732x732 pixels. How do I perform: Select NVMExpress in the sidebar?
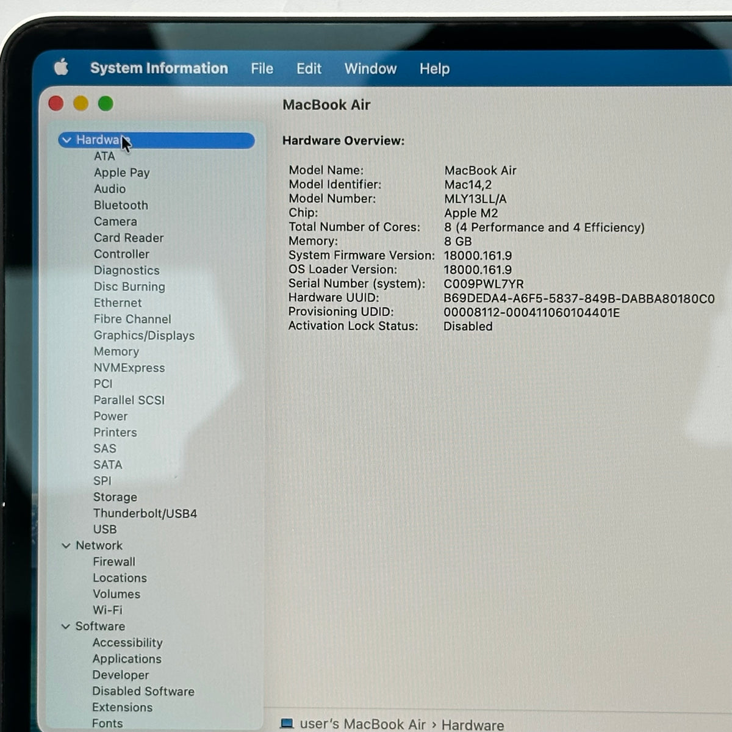coord(129,368)
